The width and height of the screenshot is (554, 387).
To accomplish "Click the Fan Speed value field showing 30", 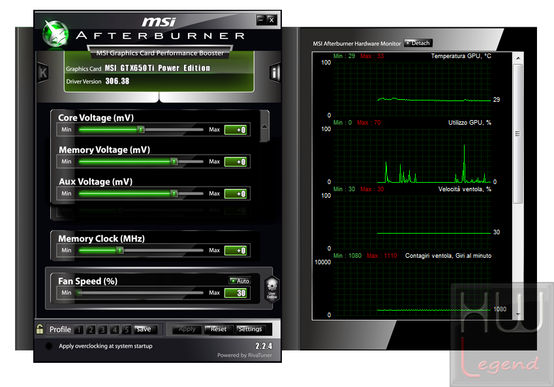I will point(236,293).
